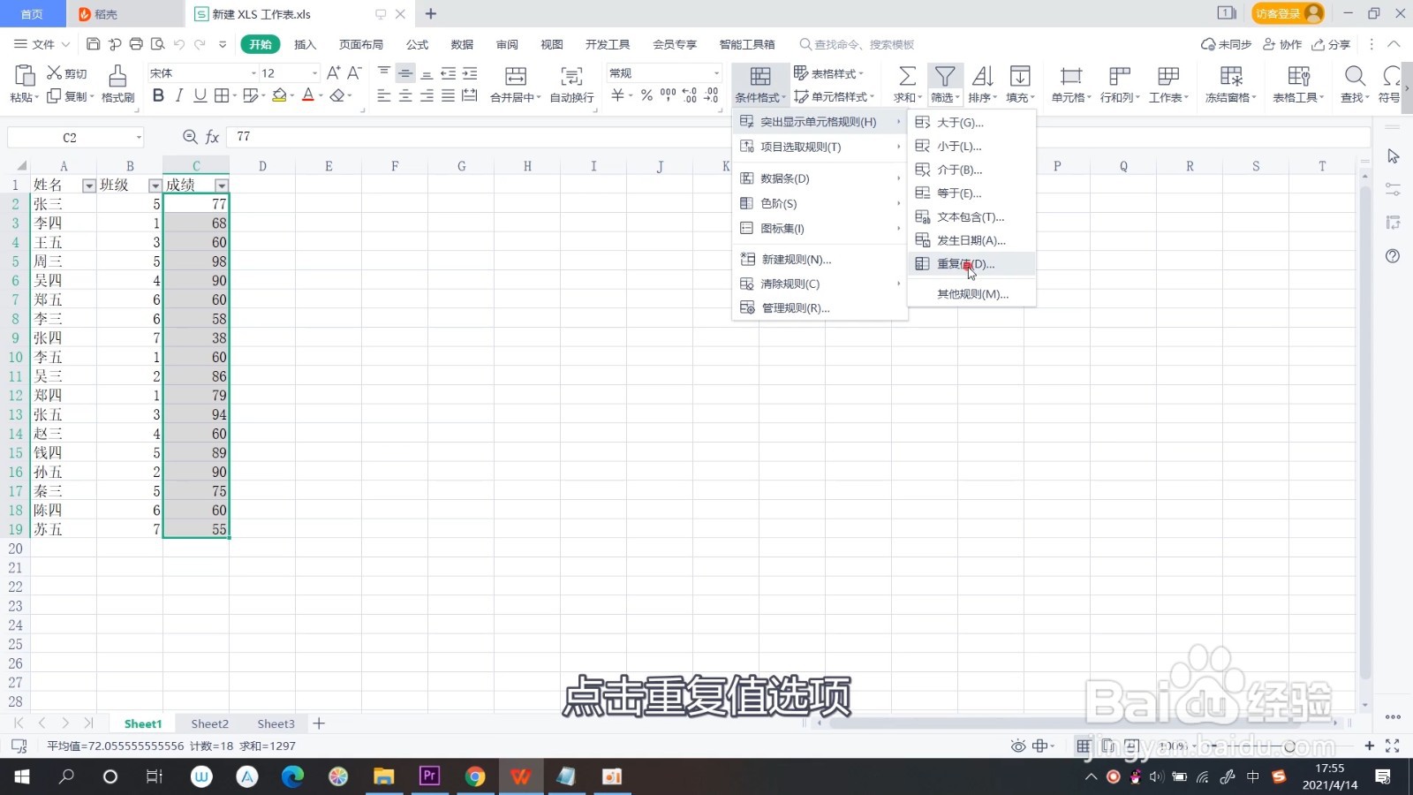Click the 筛选 filter funnel icon
The image size is (1413, 795).
[x=945, y=77]
